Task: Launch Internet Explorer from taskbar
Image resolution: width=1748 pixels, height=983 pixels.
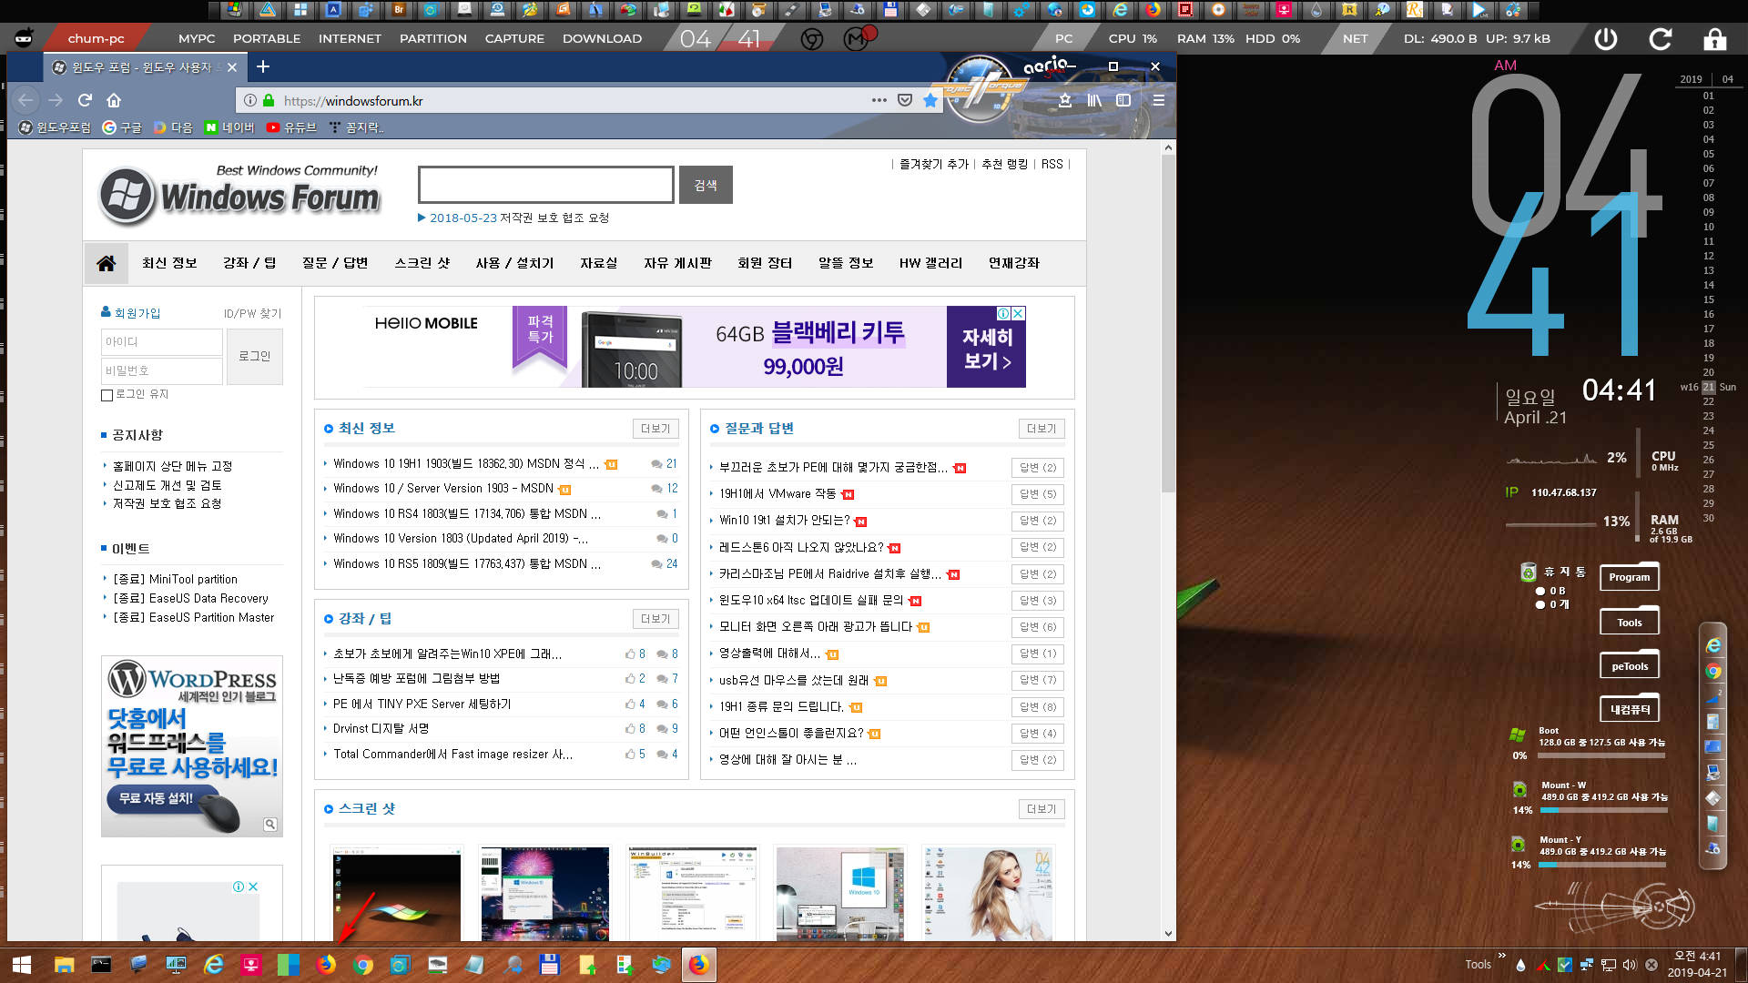Action: (214, 965)
